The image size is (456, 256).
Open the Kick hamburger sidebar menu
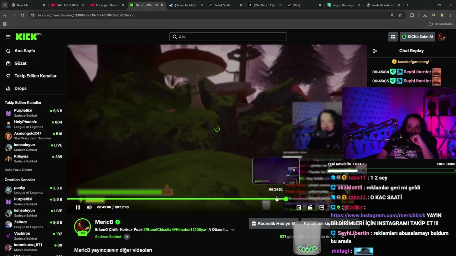(8, 37)
